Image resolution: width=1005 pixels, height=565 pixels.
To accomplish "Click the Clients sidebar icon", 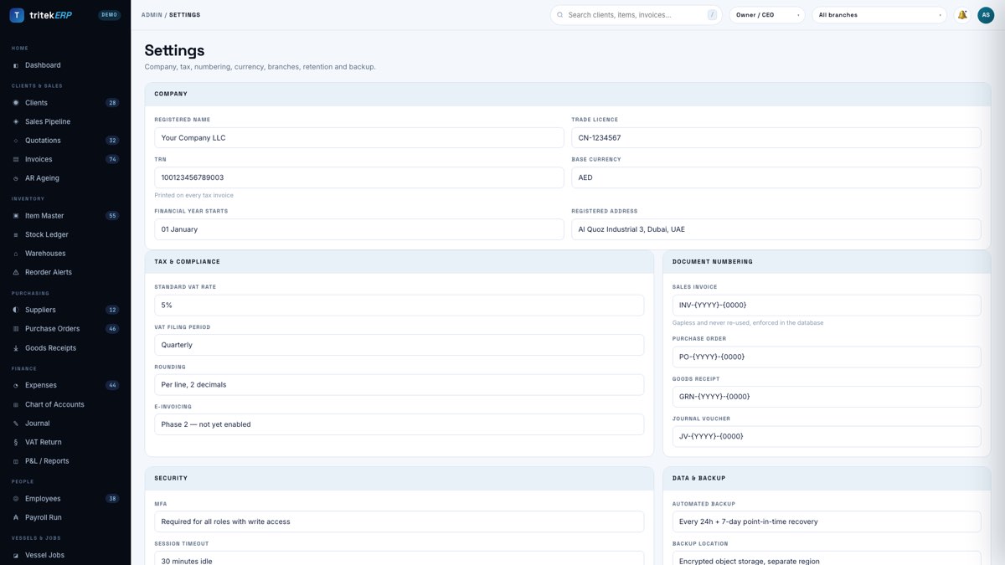I will (16, 103).
